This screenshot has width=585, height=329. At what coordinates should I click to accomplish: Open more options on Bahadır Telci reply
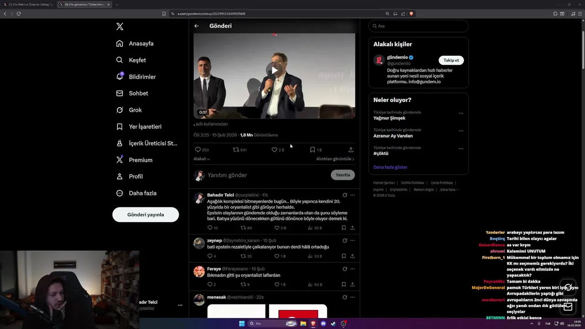point(352,195)
